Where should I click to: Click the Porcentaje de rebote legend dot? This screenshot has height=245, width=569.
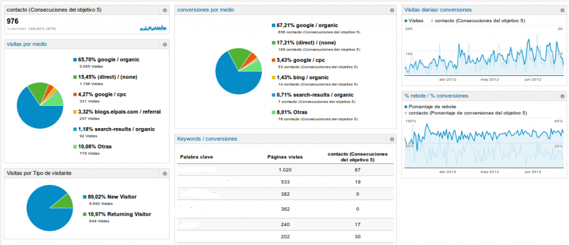pyautogui.click(x=406, y=107)
